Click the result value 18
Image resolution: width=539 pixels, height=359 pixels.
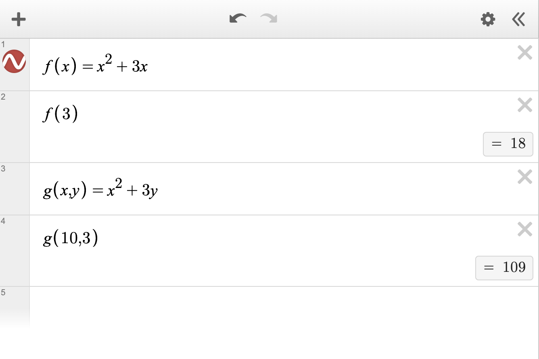(x=508, y=144)
